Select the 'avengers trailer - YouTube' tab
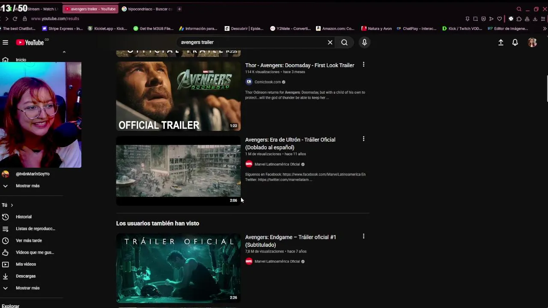This screenshot has height=308, width=548. (x=90, y=9)
